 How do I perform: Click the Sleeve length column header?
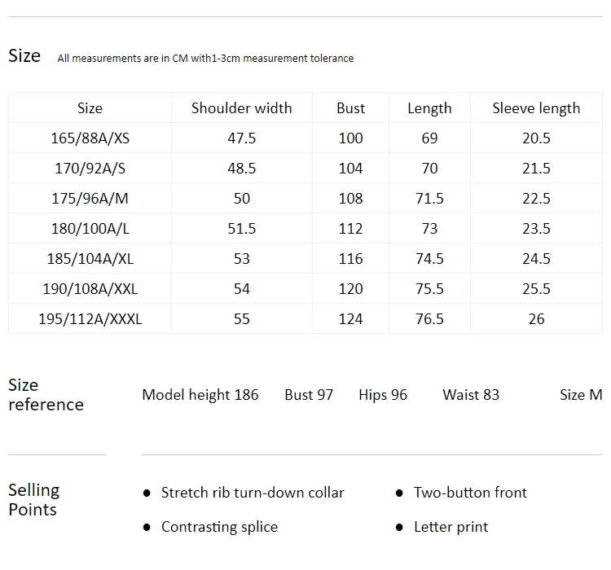536,108
